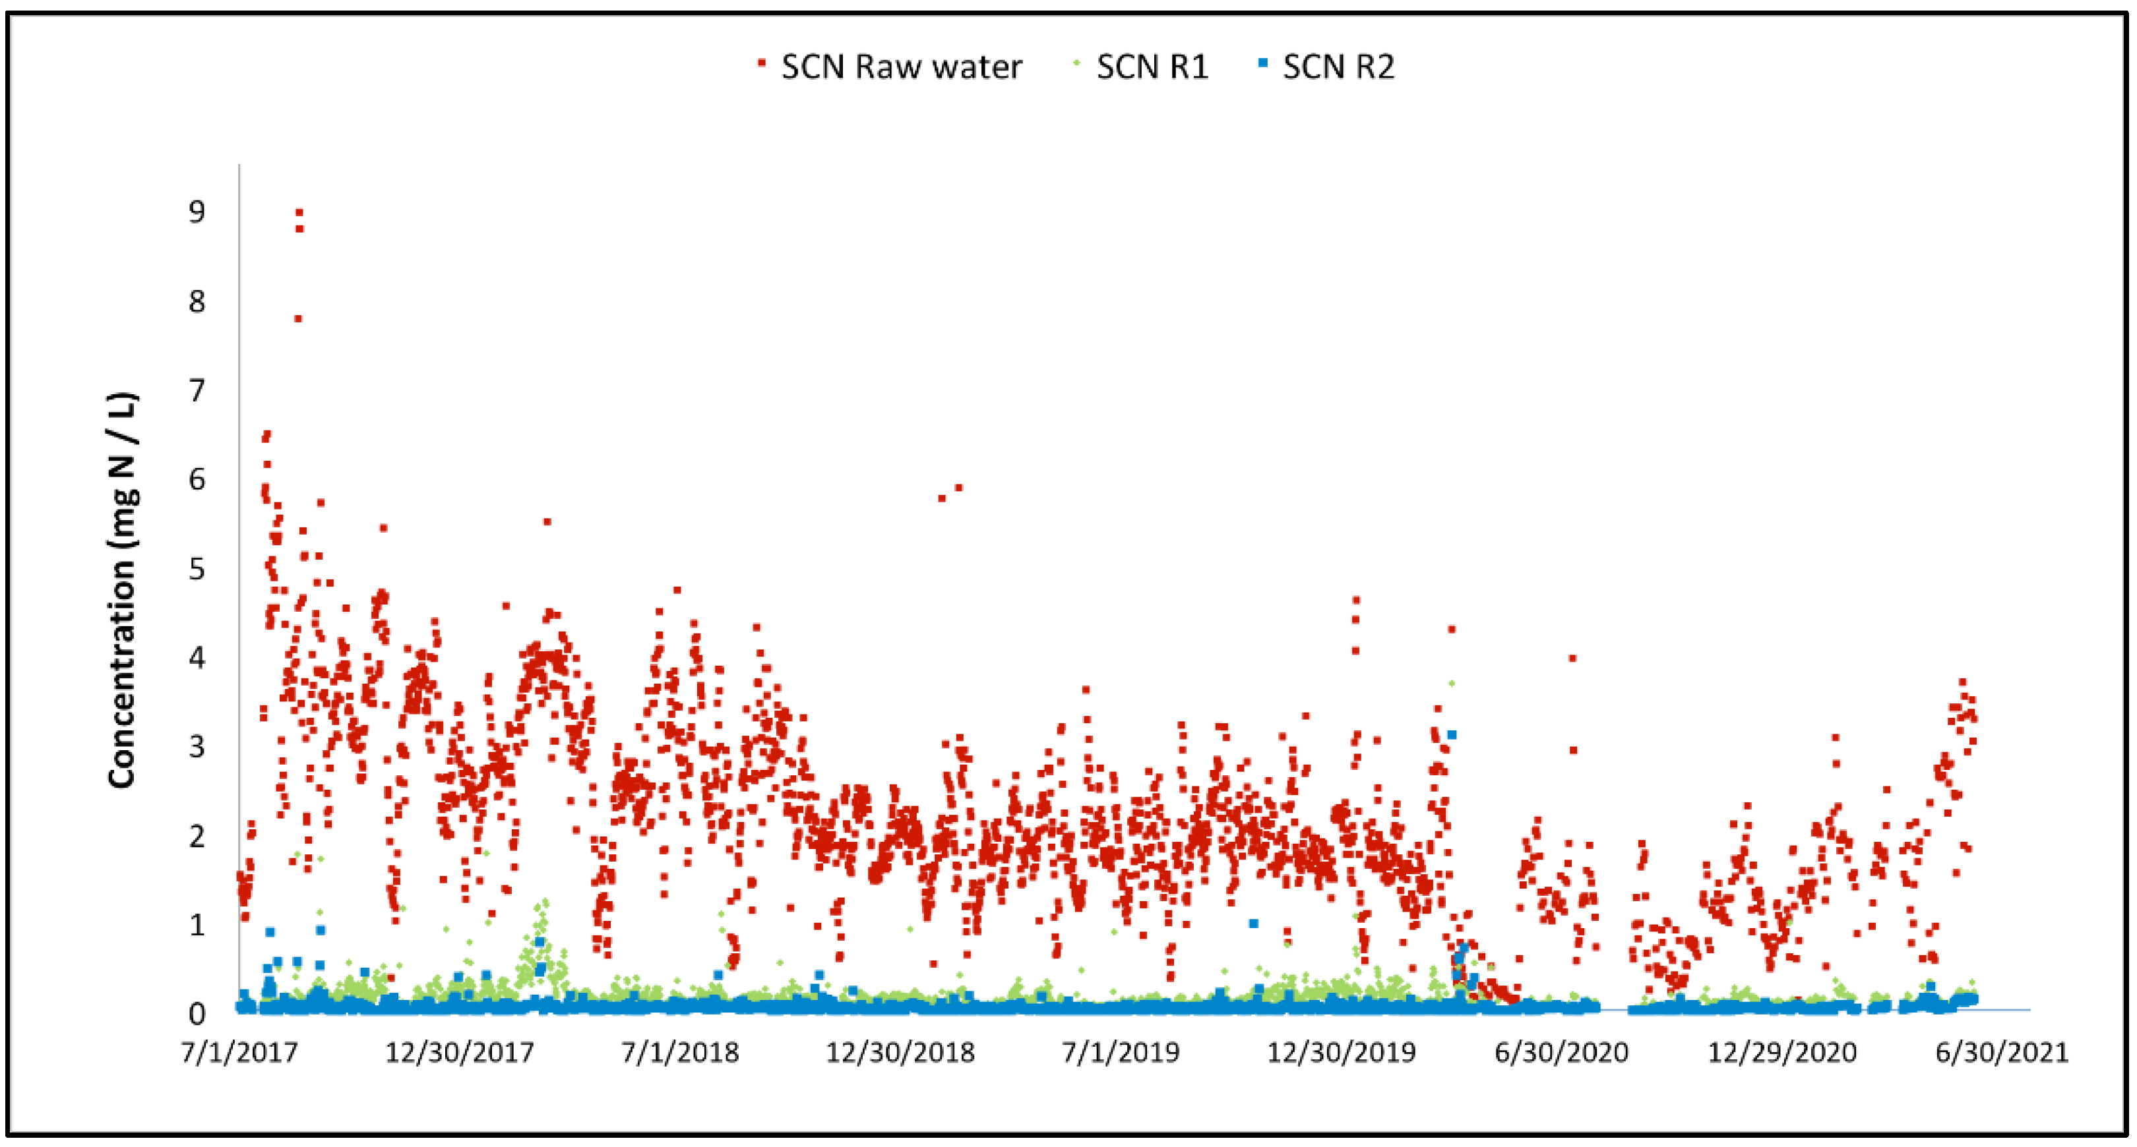Click red marker beside SCN Raw water
Viewport: 2137px width, 1147px height.
[x=762, y=63]
